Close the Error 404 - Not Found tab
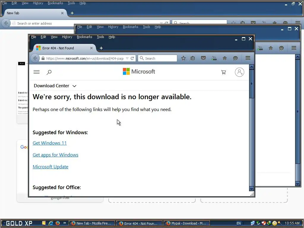This screenshot has height=228, width=304. [91, 48]
